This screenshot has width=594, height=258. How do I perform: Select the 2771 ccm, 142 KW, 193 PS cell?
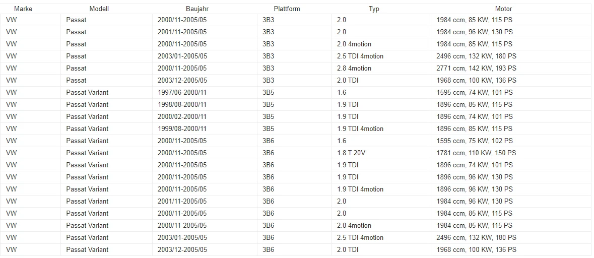[x=511, y=68]
